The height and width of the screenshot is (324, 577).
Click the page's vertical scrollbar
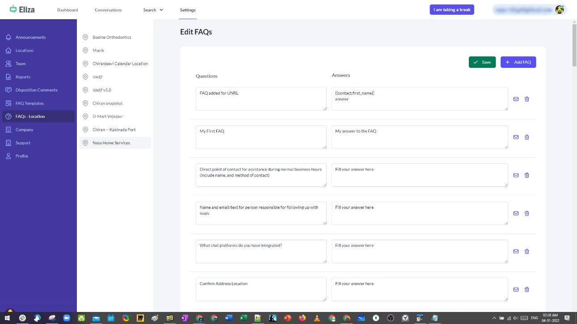click(574, 45)
